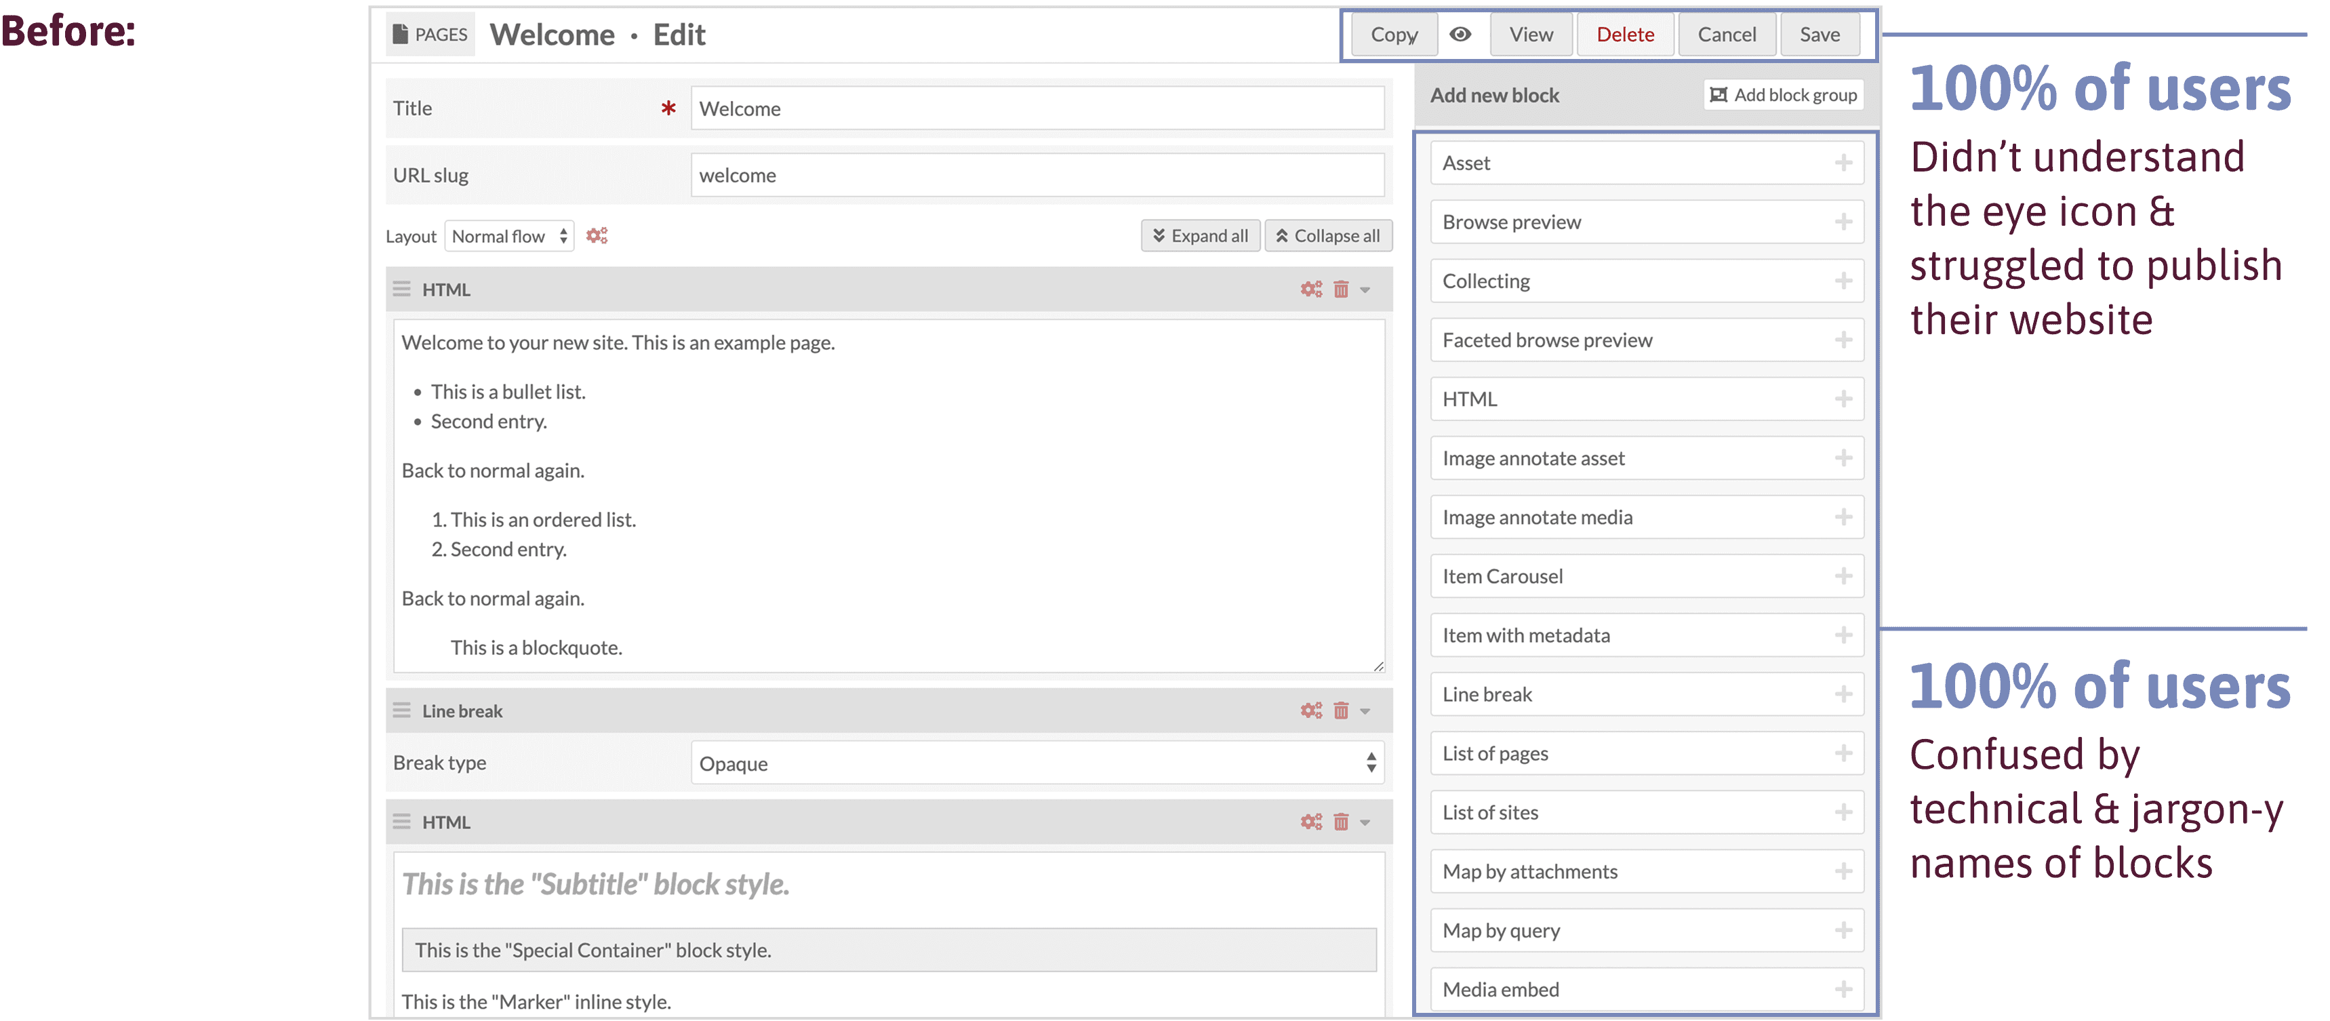
Task: Go back to PAGES breadcrumb
Action: coord(430,35)
